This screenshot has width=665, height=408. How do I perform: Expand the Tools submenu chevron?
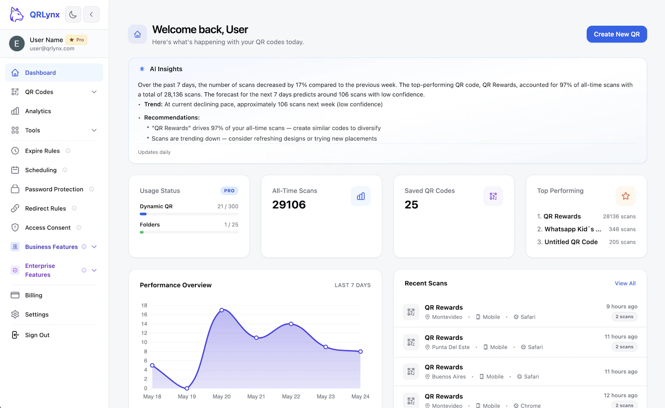(x=94, y=130)
